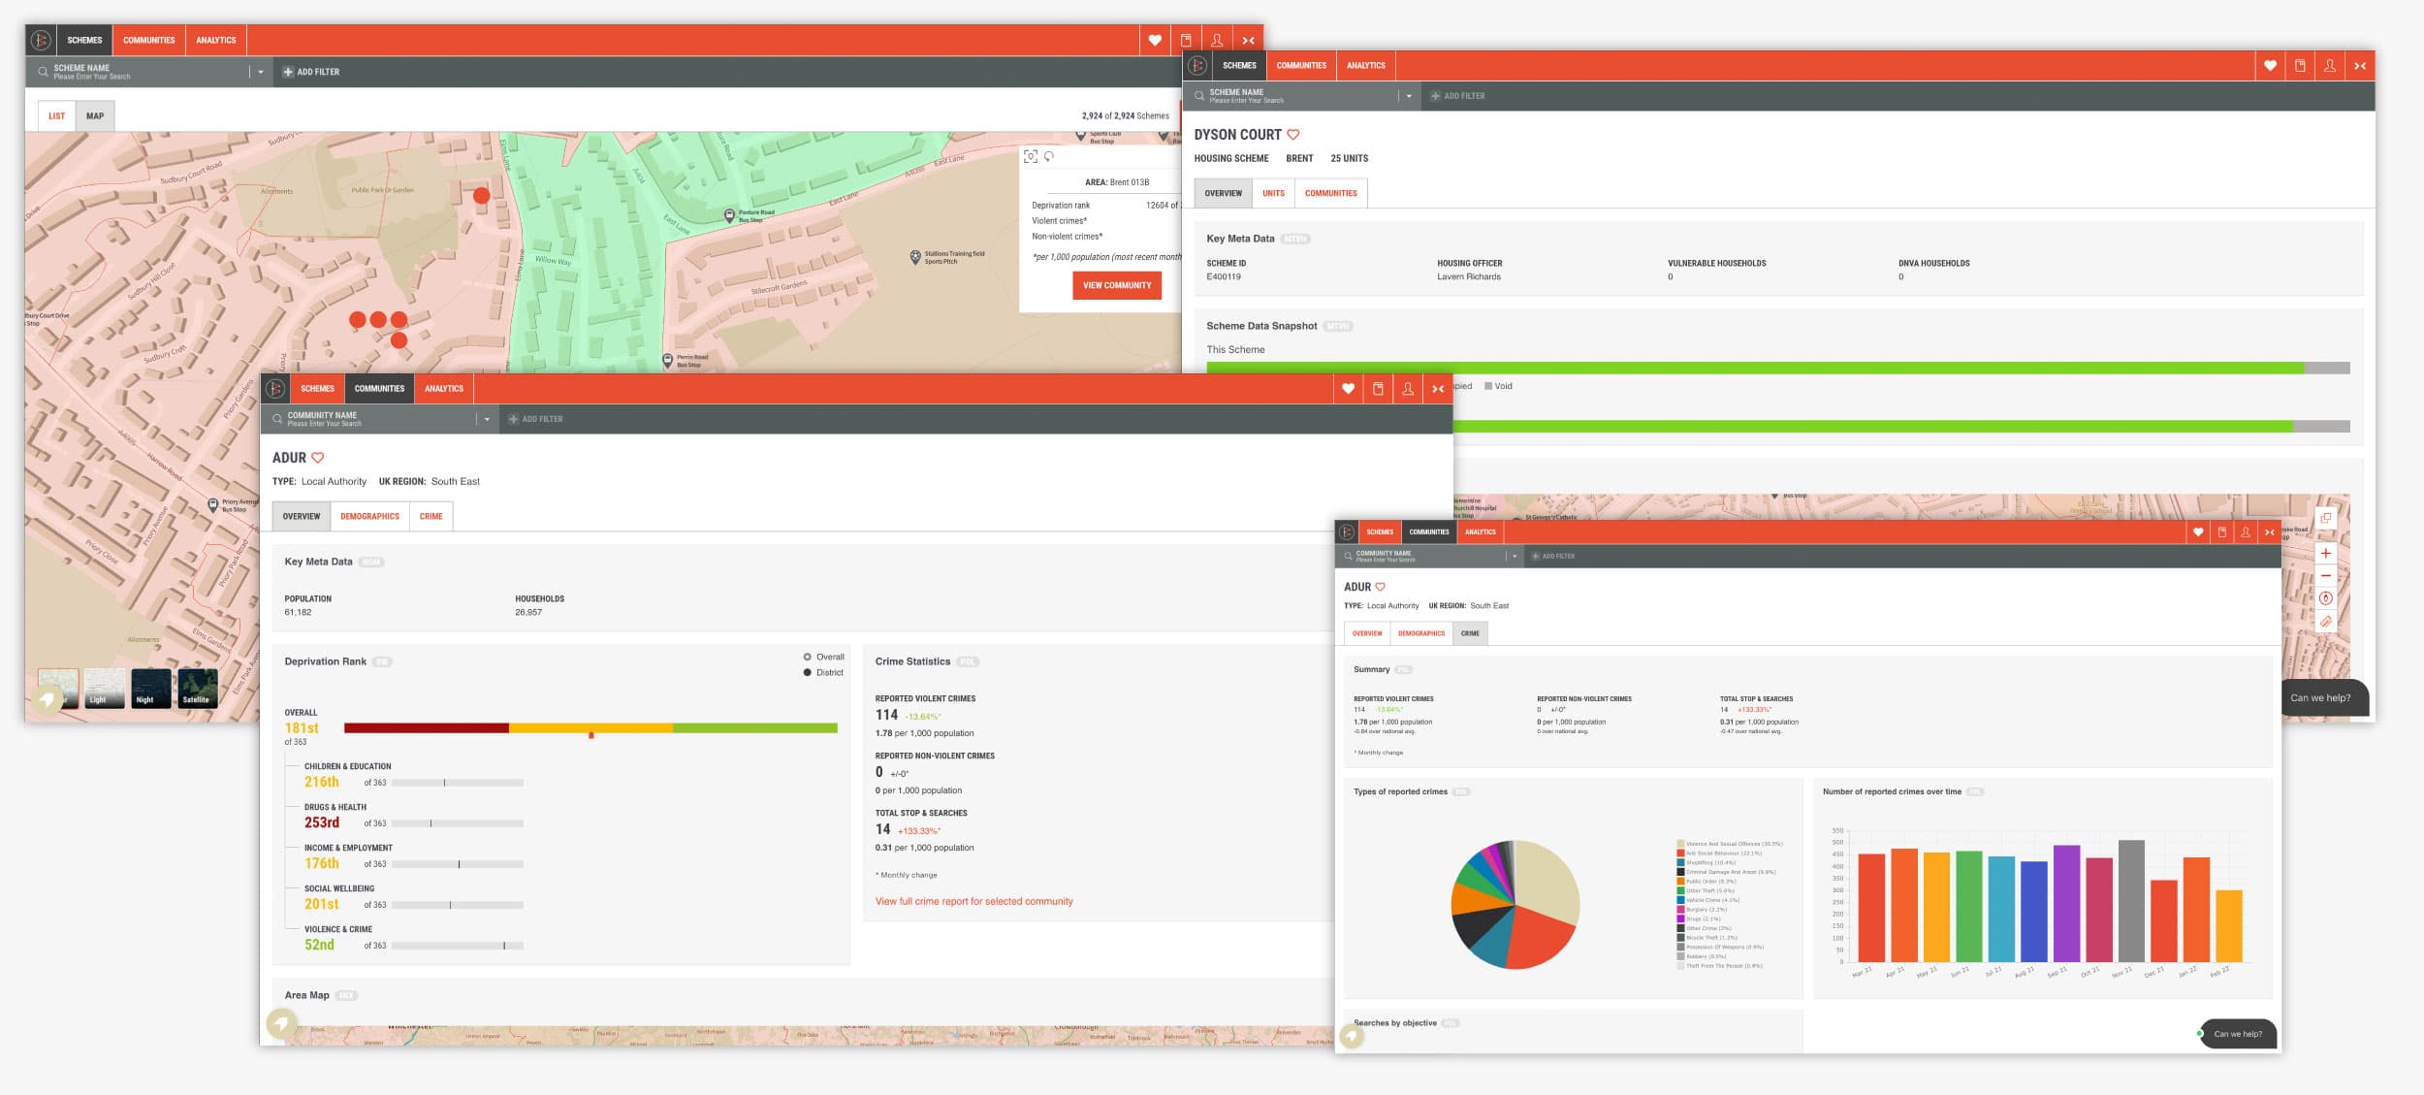
Task: Click the map zoom-out minus button
Action: pyautogui.click(x=2325, y=576)
